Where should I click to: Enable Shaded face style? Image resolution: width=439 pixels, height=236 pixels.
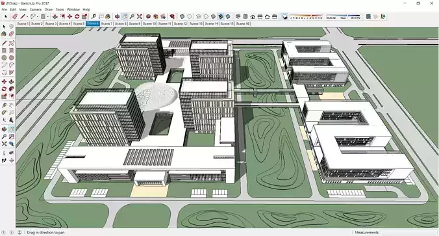[213, 16]
